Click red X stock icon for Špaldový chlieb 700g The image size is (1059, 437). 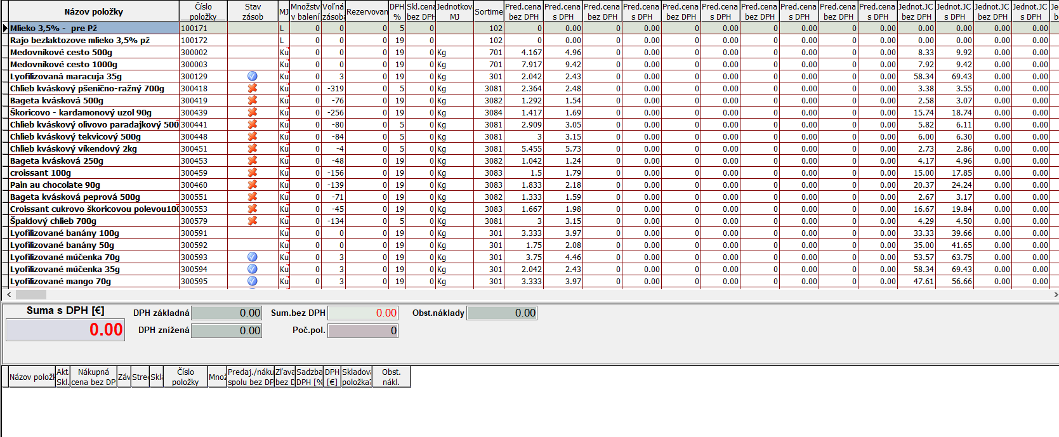click(253, 221)
